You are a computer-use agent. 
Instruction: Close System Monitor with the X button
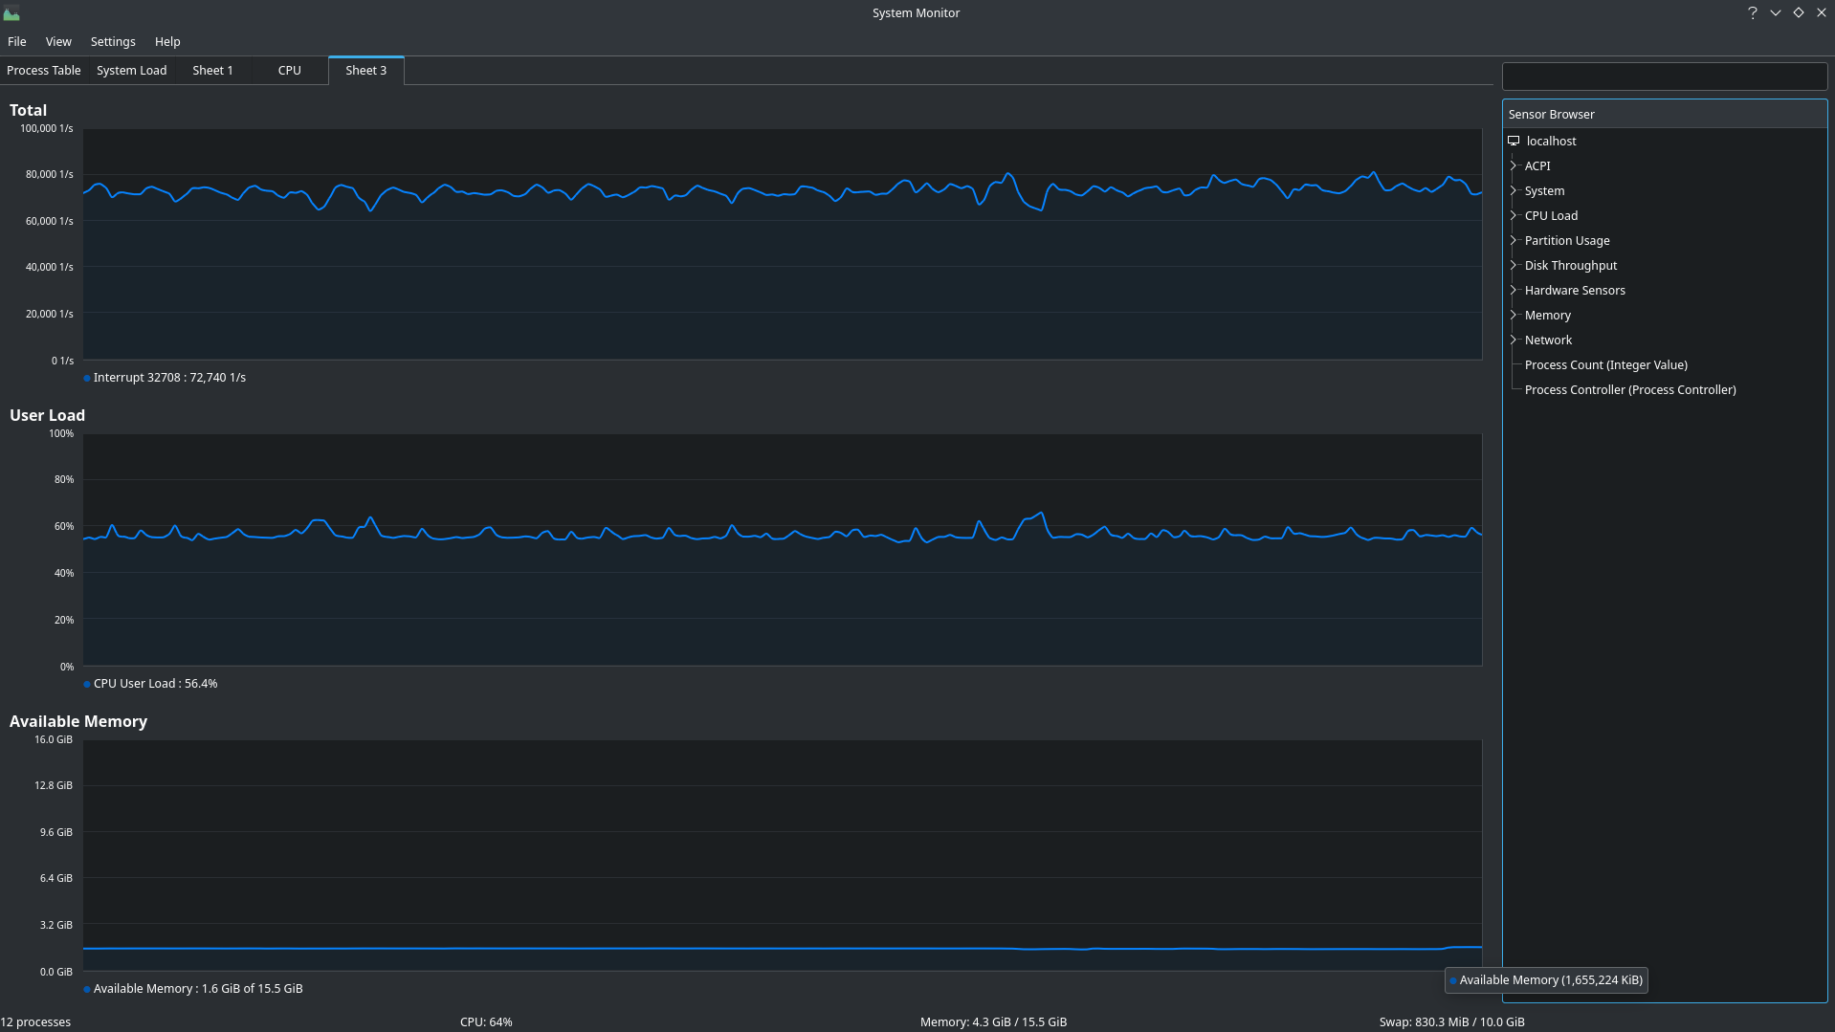point(1822,13)
